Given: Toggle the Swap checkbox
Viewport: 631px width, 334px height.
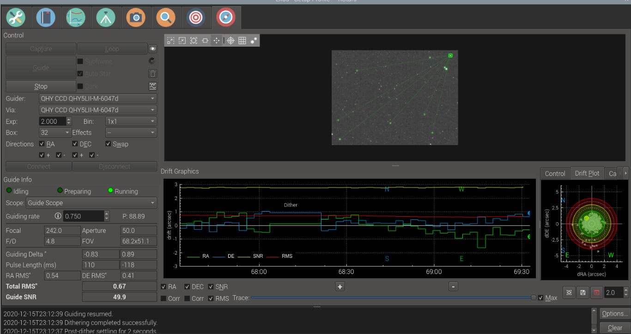Looking at the screenshot, I should [x=108, y=144].
